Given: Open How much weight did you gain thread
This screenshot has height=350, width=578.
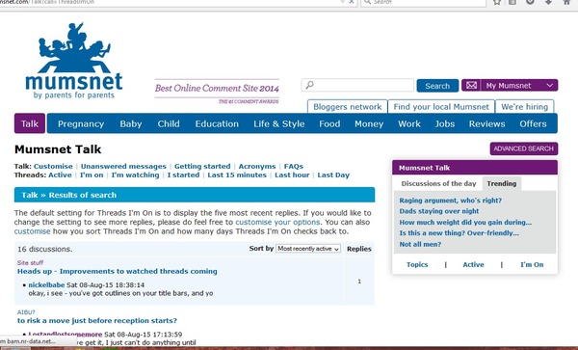Looking at the screenshot, I should (x=465, y=223).
